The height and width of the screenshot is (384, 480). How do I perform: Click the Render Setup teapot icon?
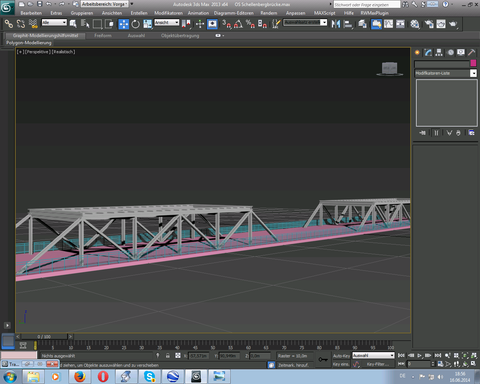tap(429, 24)
